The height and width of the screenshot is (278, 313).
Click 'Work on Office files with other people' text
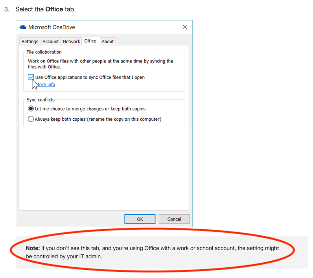click(x=100, y=64)
